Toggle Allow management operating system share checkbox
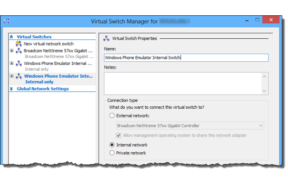 [x=119, y=135]
